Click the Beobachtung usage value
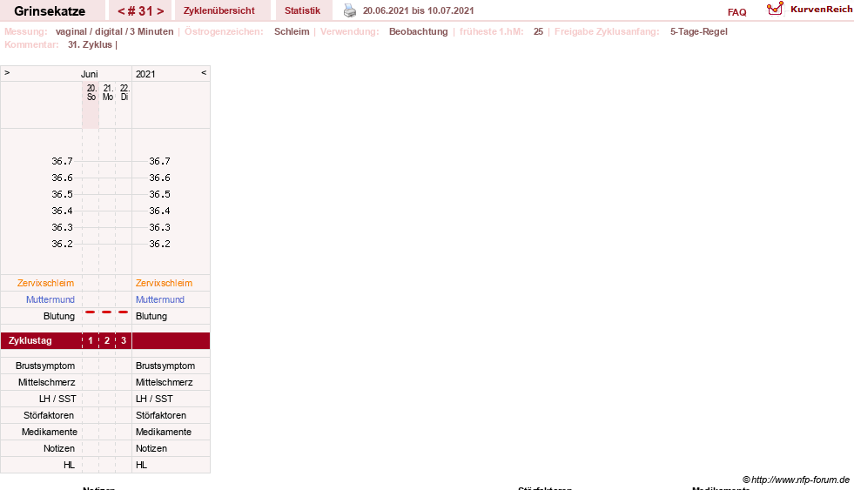854x490 pixels. [x=418, y=31]
